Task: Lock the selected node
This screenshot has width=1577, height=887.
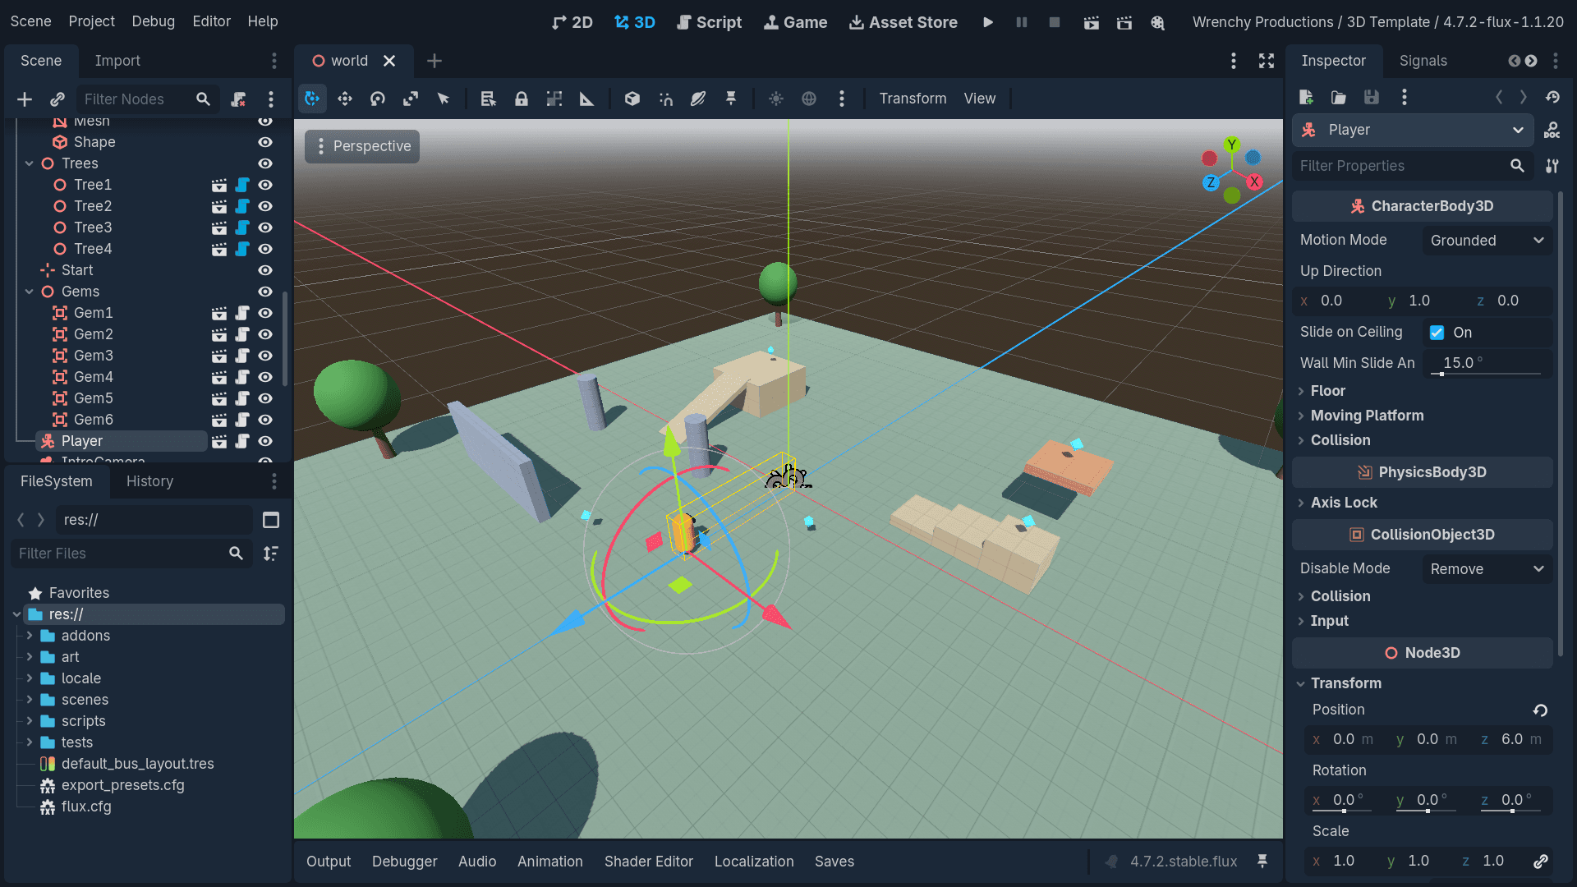Action: point(522,99)
